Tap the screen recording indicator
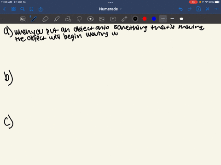221x165 pixels. [193, 2]
